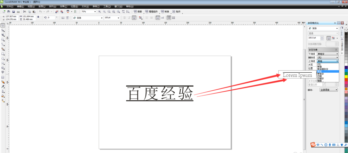This screenshot has width=348, height=153.
Task: Choose 双细字 in overline list
Action: (328, 78)
